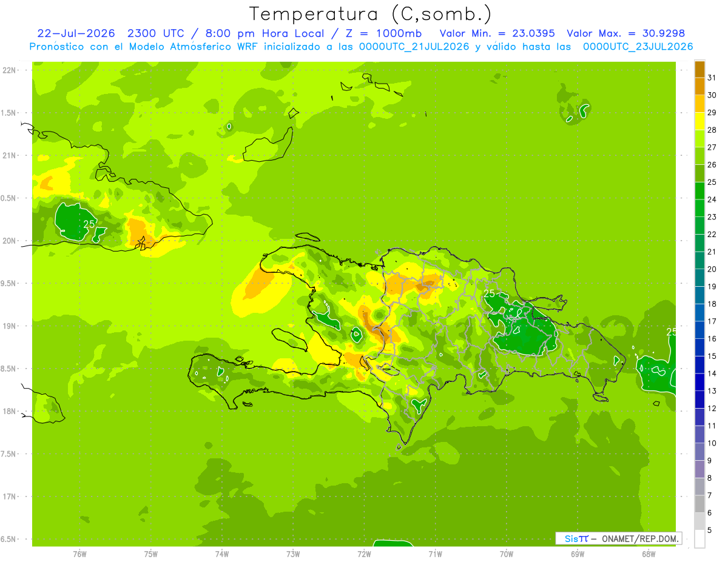
Task: Click the "19N" latitude axis label
Action: [x=10, y=326]
